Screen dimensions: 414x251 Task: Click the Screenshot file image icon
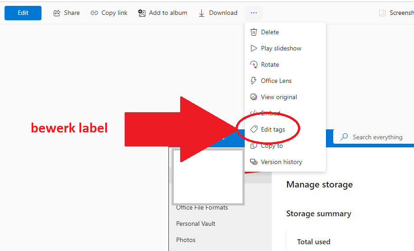tap(382, 13)
